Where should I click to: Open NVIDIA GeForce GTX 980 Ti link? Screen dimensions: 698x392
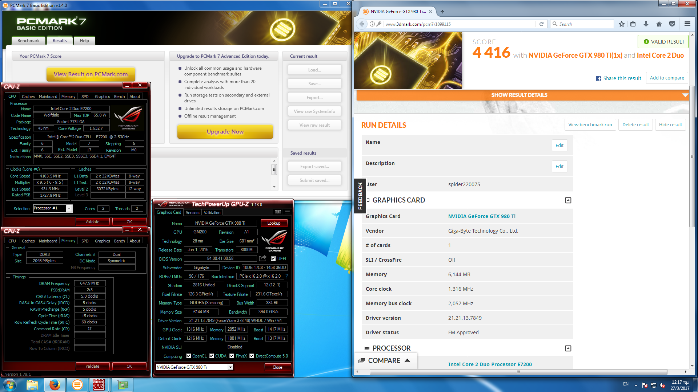[482, 216]
